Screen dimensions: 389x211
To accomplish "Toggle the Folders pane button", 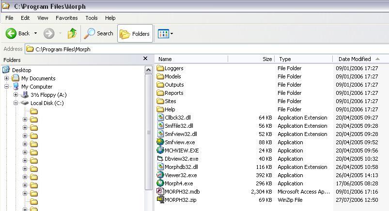I will [135, 33].
